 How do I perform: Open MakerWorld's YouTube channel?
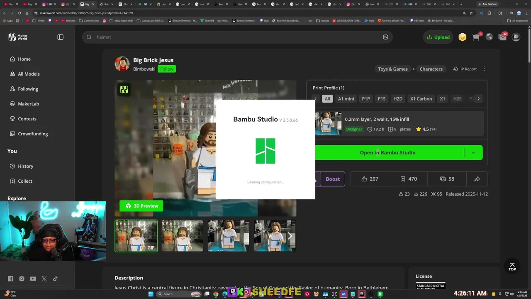(33, 279)
